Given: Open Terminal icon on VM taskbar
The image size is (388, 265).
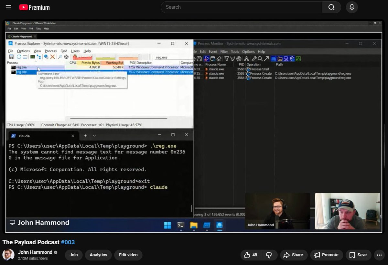Looking at the screenshot, I should [x=181, y=225].
